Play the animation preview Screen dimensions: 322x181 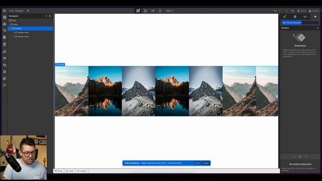tap(300, 156)
